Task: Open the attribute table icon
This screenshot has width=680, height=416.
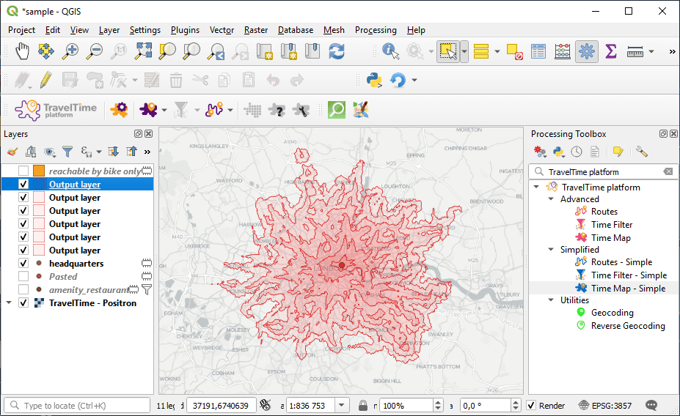Action: 538,51
